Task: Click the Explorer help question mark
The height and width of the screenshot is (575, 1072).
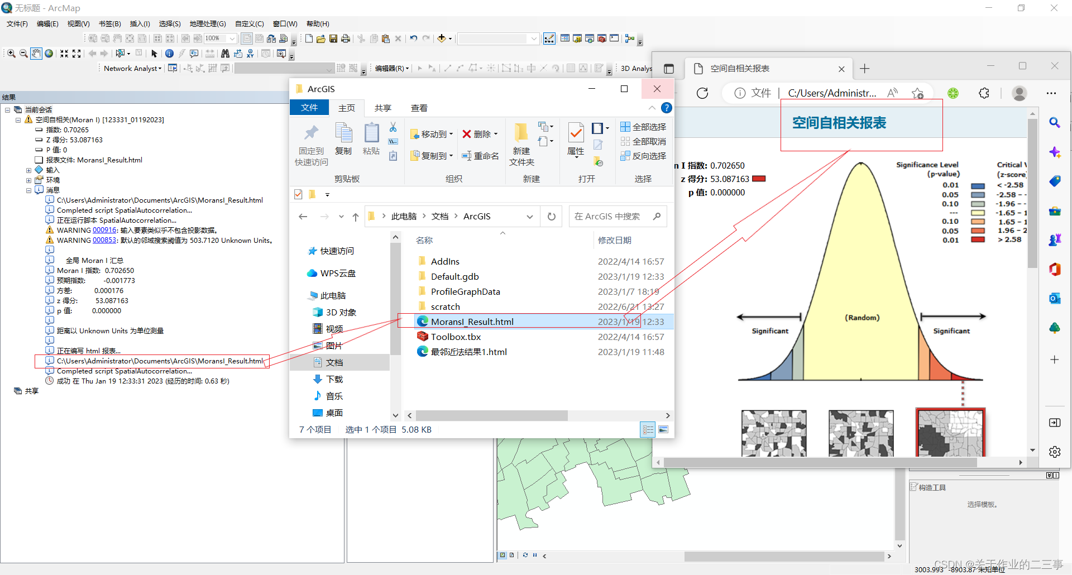Action: [x=666, y=108]
